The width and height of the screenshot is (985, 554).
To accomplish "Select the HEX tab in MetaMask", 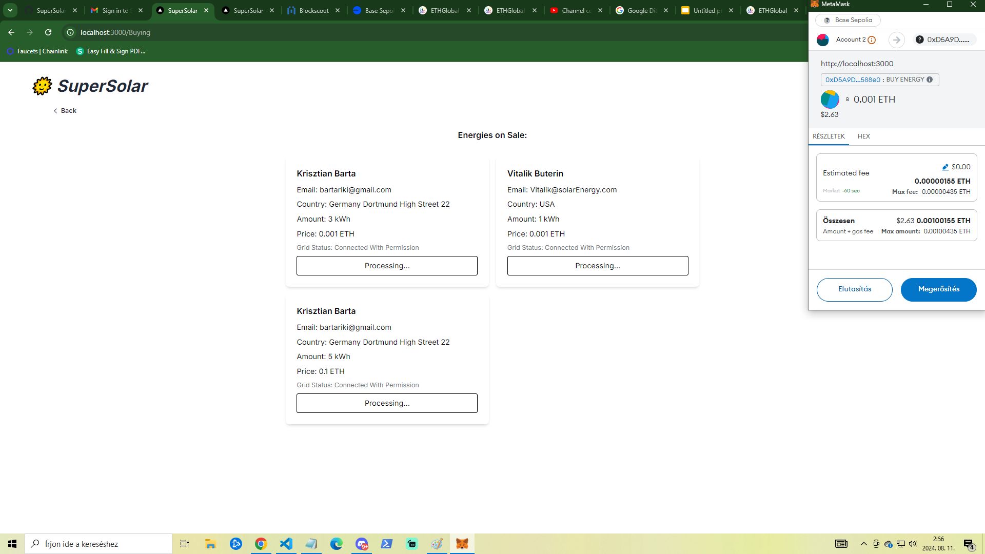I will pyautogui.click(x=863, y=136).
